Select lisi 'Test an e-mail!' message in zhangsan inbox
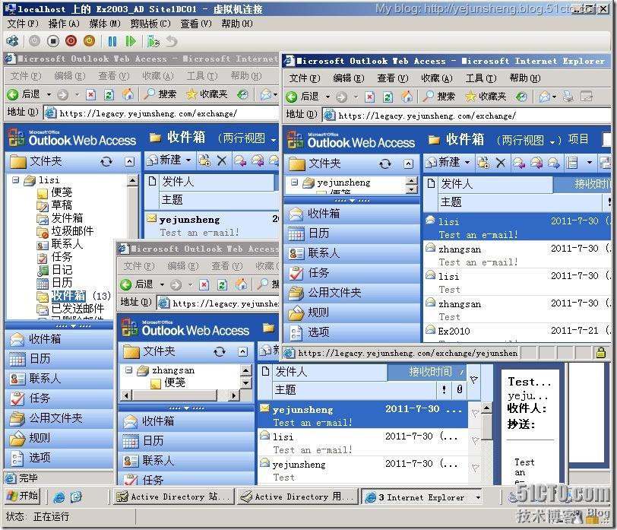The height and width of the screenshot is (530, 617). pyautogui.click(x=362, y=443)
